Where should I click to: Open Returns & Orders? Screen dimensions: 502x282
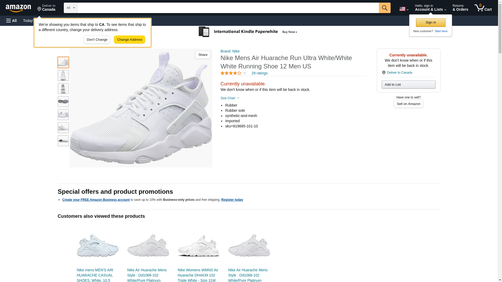click(460, 8)
